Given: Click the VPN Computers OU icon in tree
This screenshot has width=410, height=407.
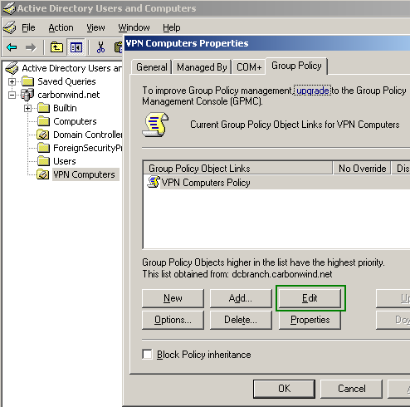Looking at the screenshot, I should [x=43, y=174].
